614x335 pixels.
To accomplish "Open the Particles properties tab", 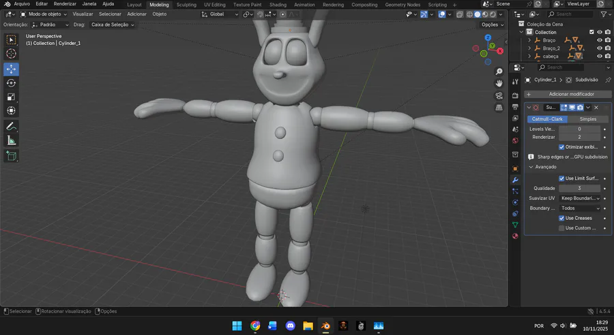I will pos(515,191).
